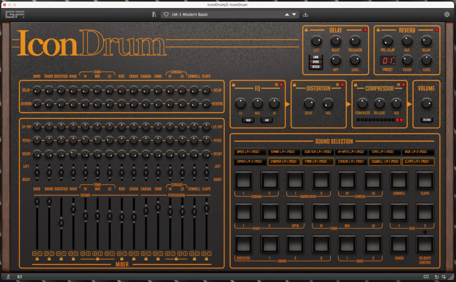Trigger the Sidestick drum pad

[x=244, y=245]
